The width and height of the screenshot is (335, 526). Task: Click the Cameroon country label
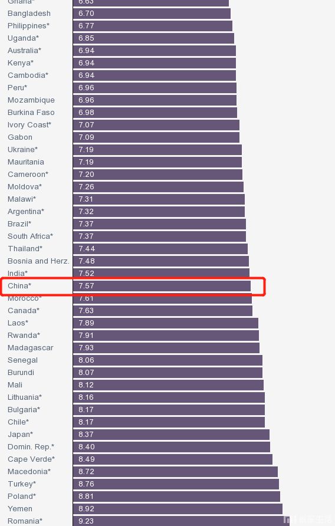28,175
